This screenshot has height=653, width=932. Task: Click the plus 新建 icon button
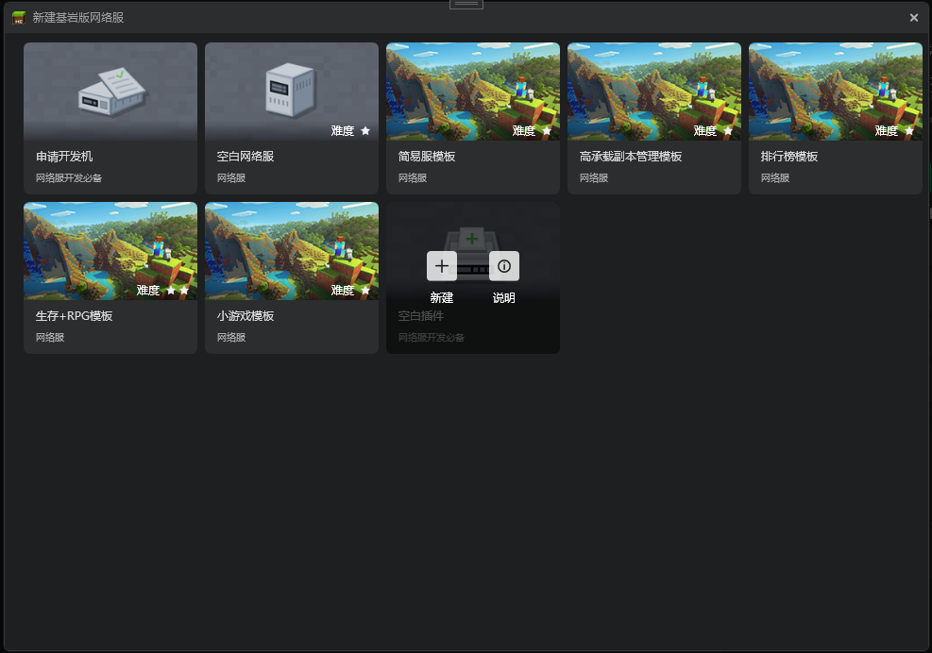click(x=442, y=265)
